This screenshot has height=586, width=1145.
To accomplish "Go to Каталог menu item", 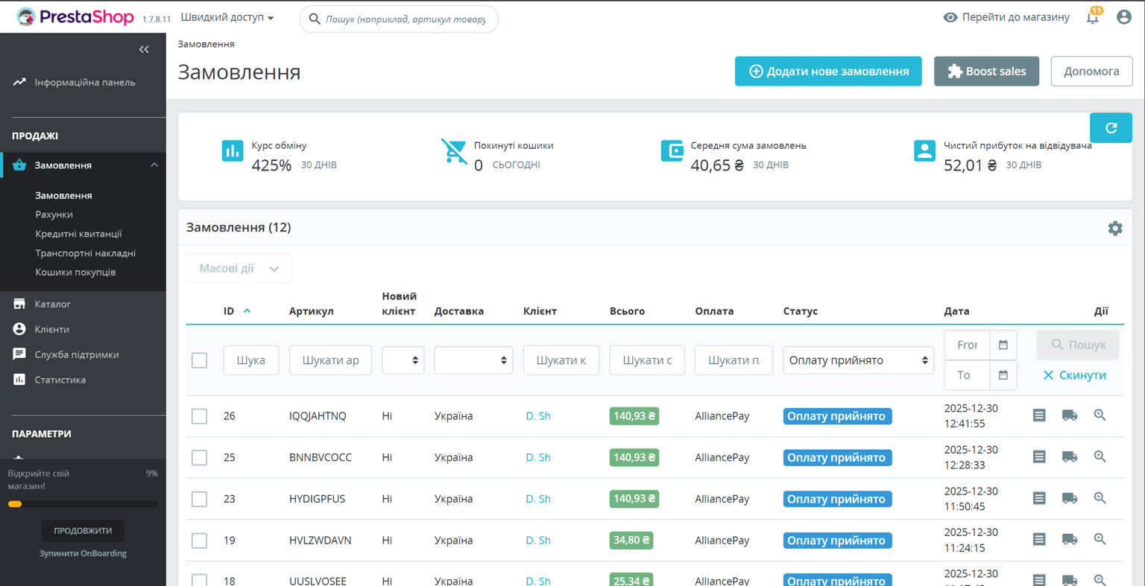I will [52, 304].
